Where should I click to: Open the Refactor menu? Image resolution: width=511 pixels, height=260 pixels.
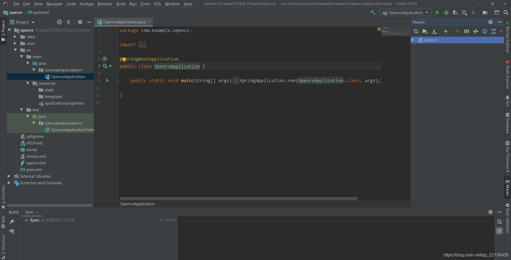(x=105, y=4)
